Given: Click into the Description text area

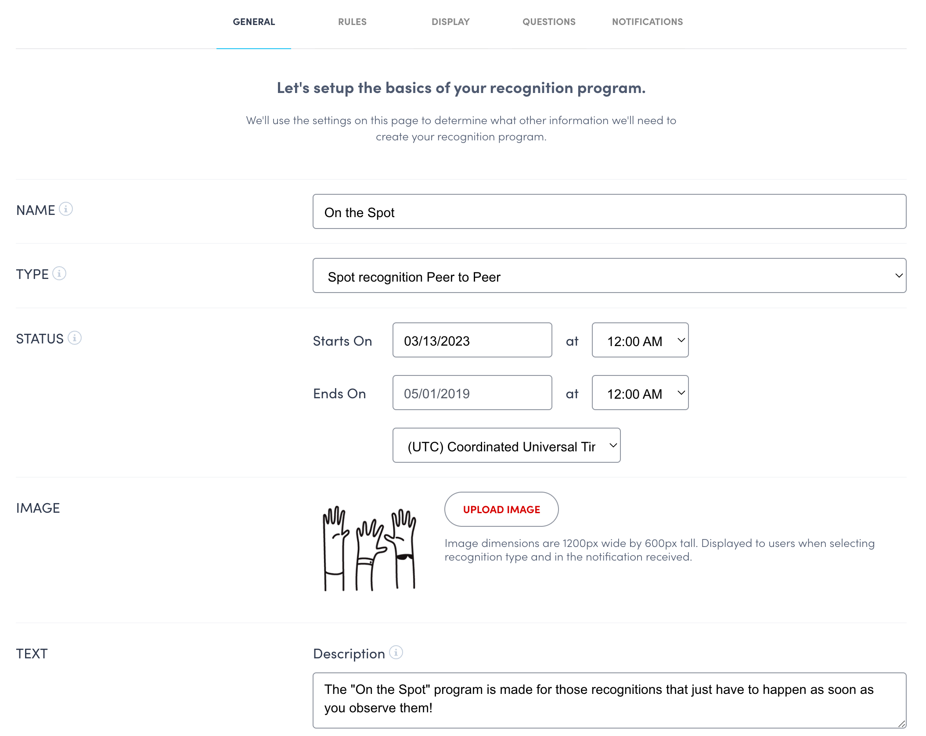Looking at the screenshot, I should [609, 700].
